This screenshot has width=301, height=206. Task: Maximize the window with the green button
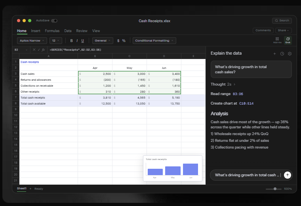[x=30, y=21]
